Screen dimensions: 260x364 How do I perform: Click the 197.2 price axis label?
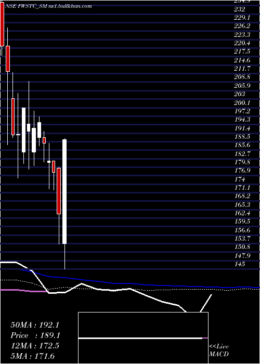click(242, 111)
